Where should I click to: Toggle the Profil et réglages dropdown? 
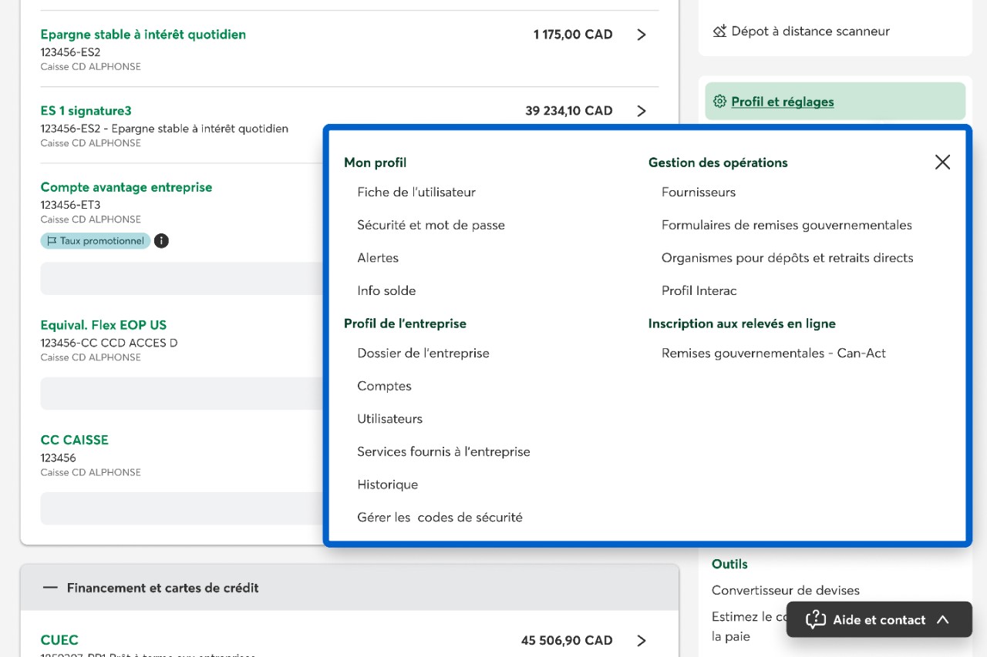point(782,102)
